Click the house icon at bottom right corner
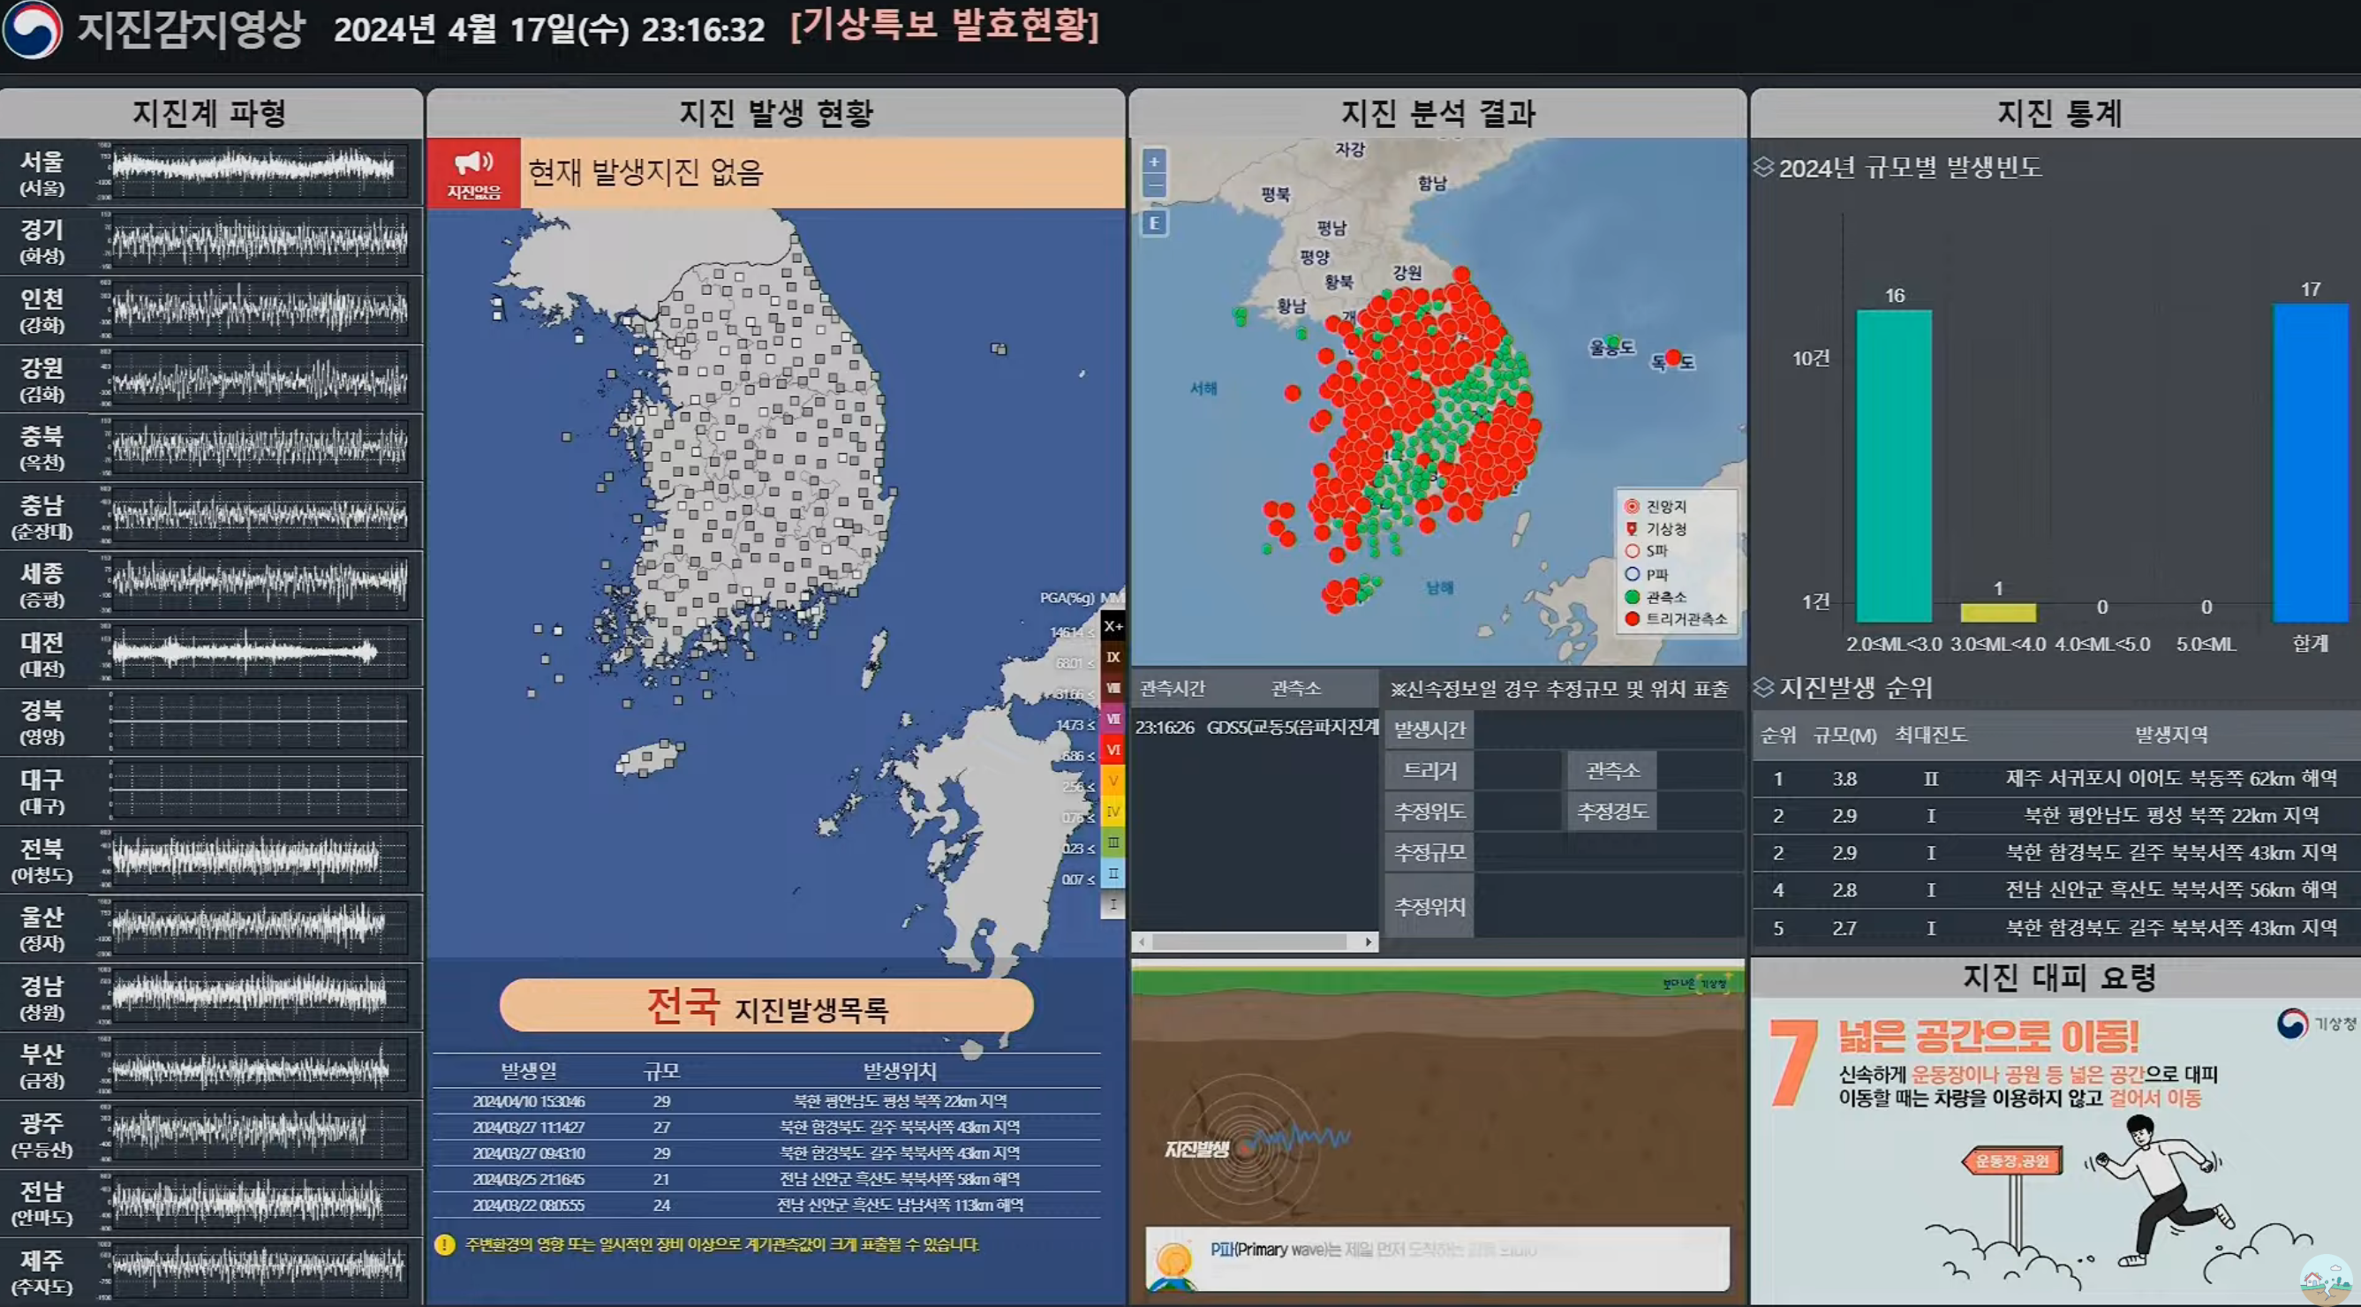The image size is (2361, 1307). 2327,1281
